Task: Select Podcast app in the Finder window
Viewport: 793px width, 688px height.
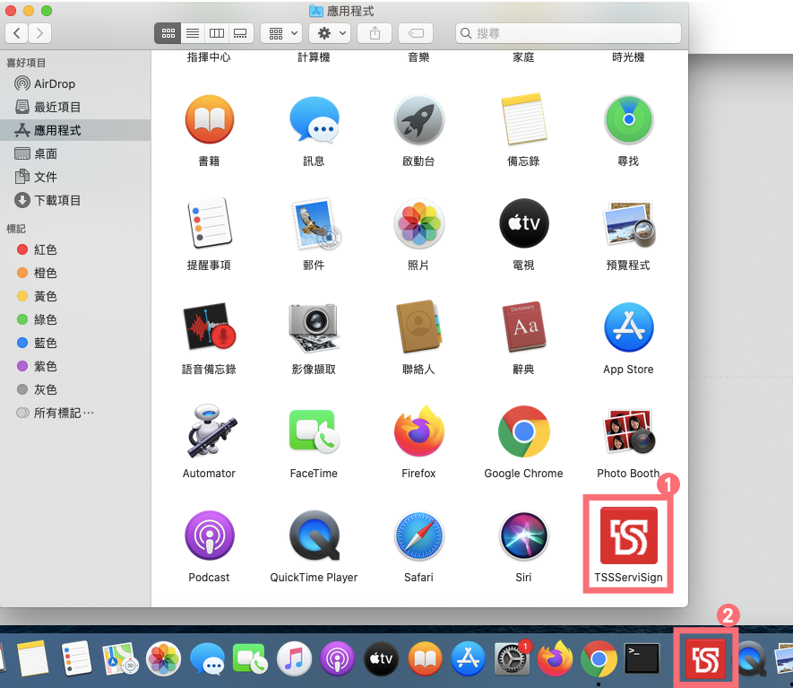Action: (210, 536)
